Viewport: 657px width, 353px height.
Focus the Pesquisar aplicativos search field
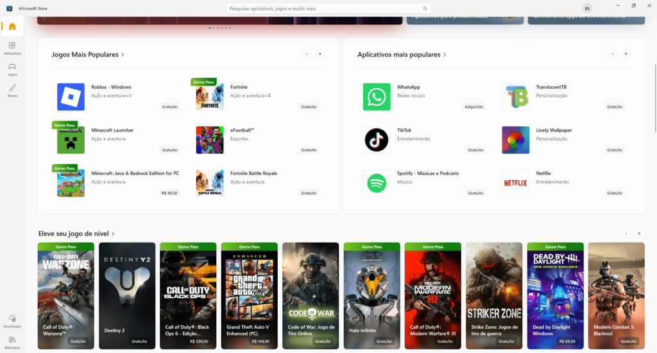coord(328,8)
